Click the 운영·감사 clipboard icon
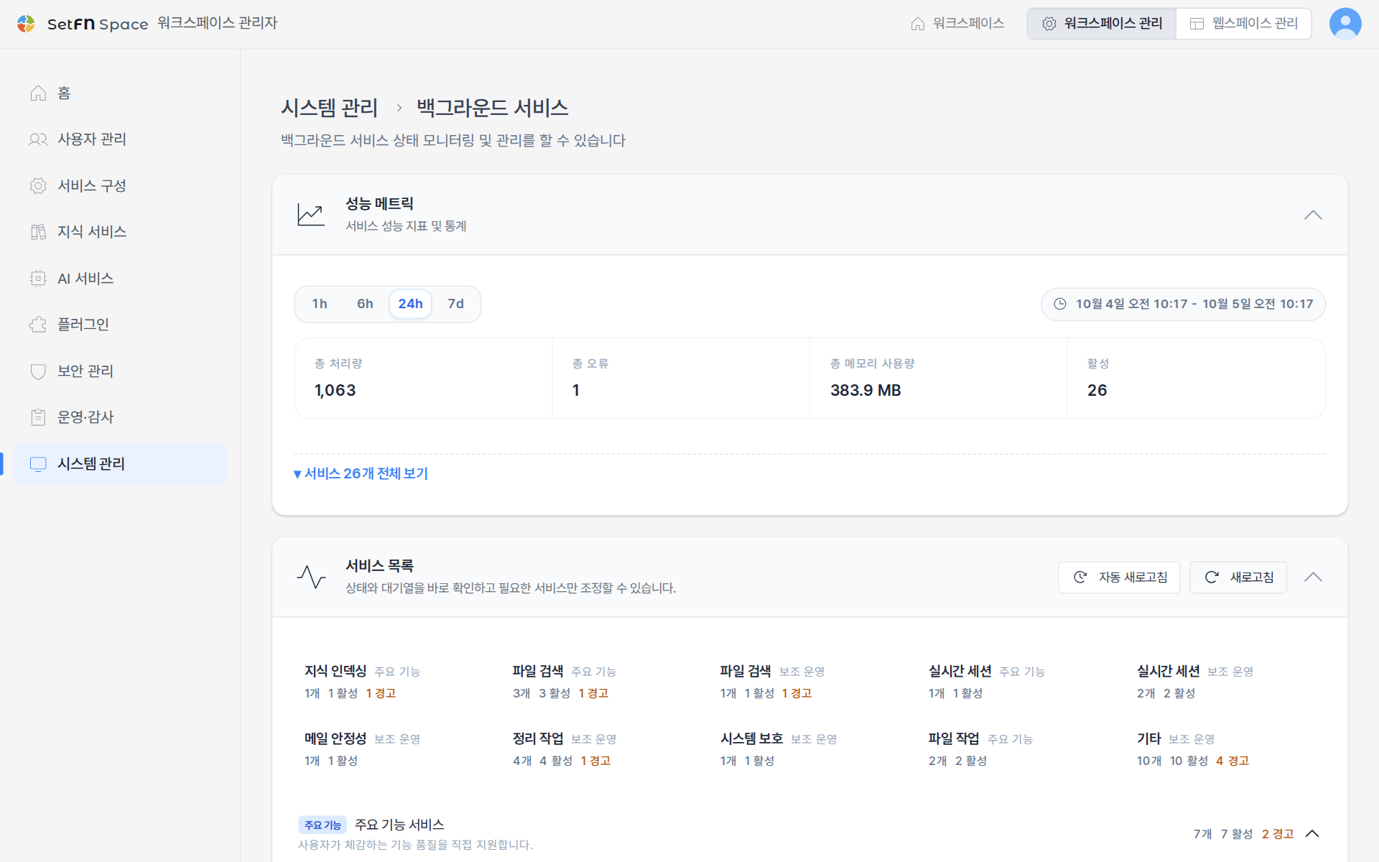Image resolution: width=1379 pixels, height=862 pixels. pos(38,417)
